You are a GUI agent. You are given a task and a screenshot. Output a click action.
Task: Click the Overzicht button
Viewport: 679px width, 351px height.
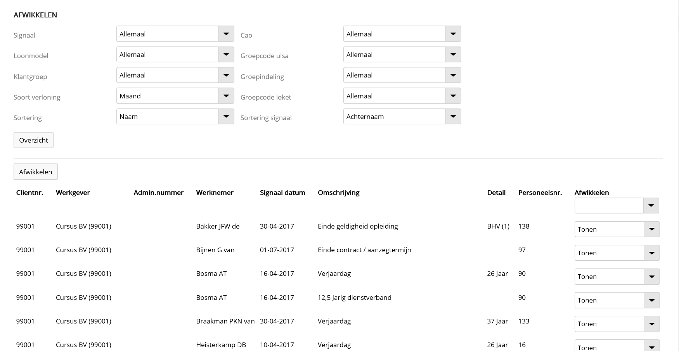point(33,140)
